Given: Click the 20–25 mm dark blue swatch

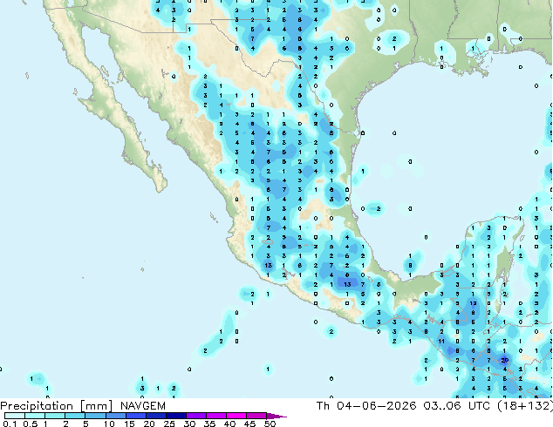Looking at the screenshot, I should click(x=155, y=416).
